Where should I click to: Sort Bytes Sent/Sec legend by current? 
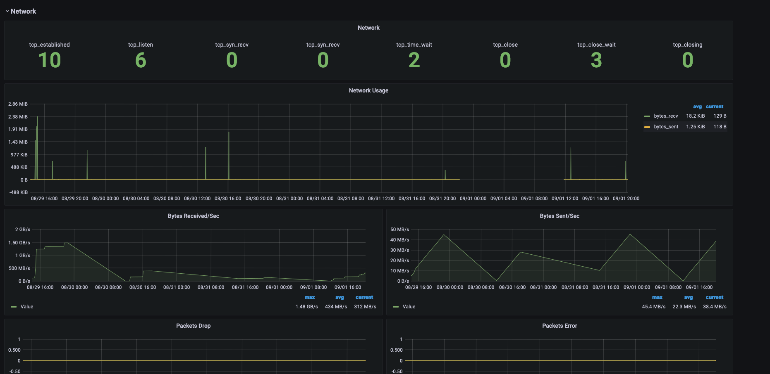coord(715,297)
